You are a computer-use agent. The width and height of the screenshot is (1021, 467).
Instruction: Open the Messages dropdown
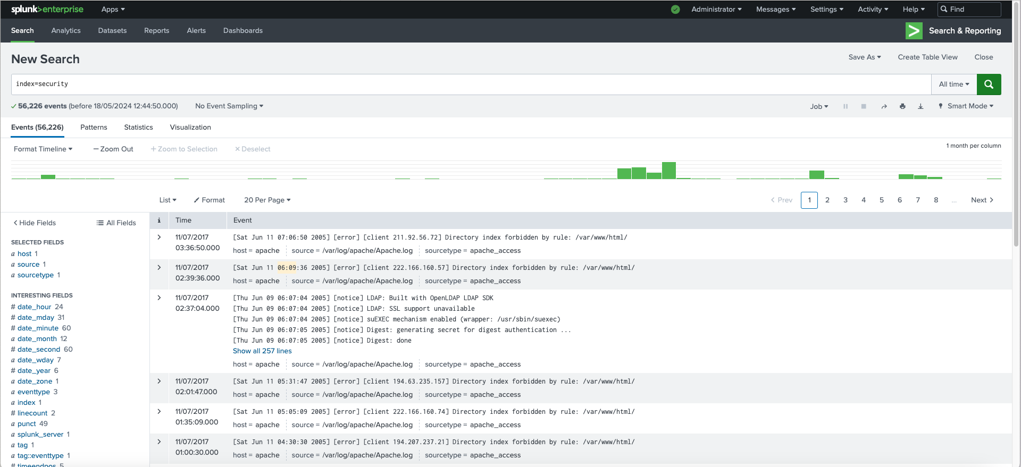click(776, 9)
